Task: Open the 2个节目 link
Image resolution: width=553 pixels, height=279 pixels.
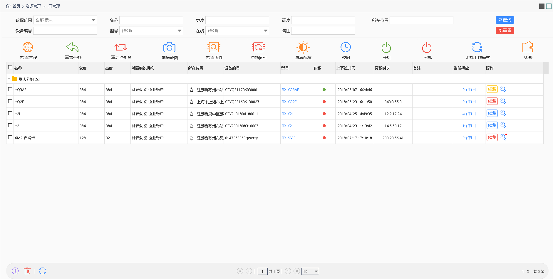Action: (469, 90)
